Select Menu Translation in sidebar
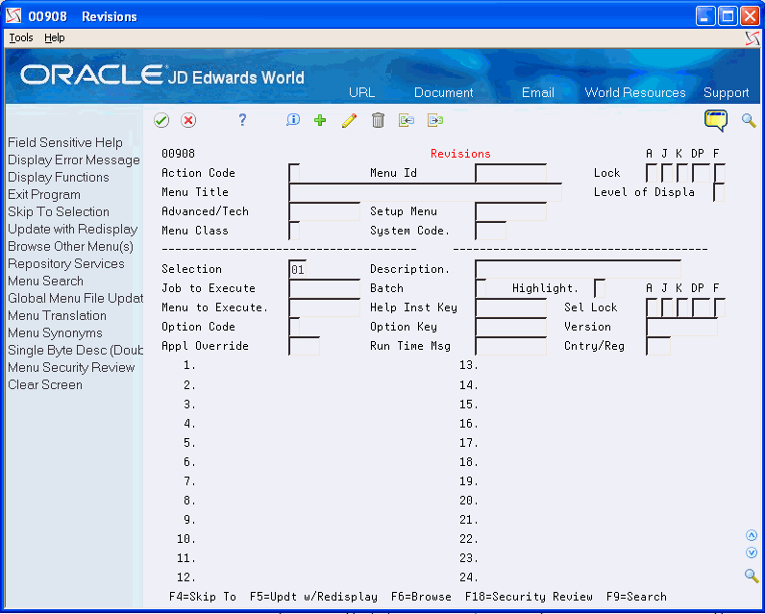 57,315
